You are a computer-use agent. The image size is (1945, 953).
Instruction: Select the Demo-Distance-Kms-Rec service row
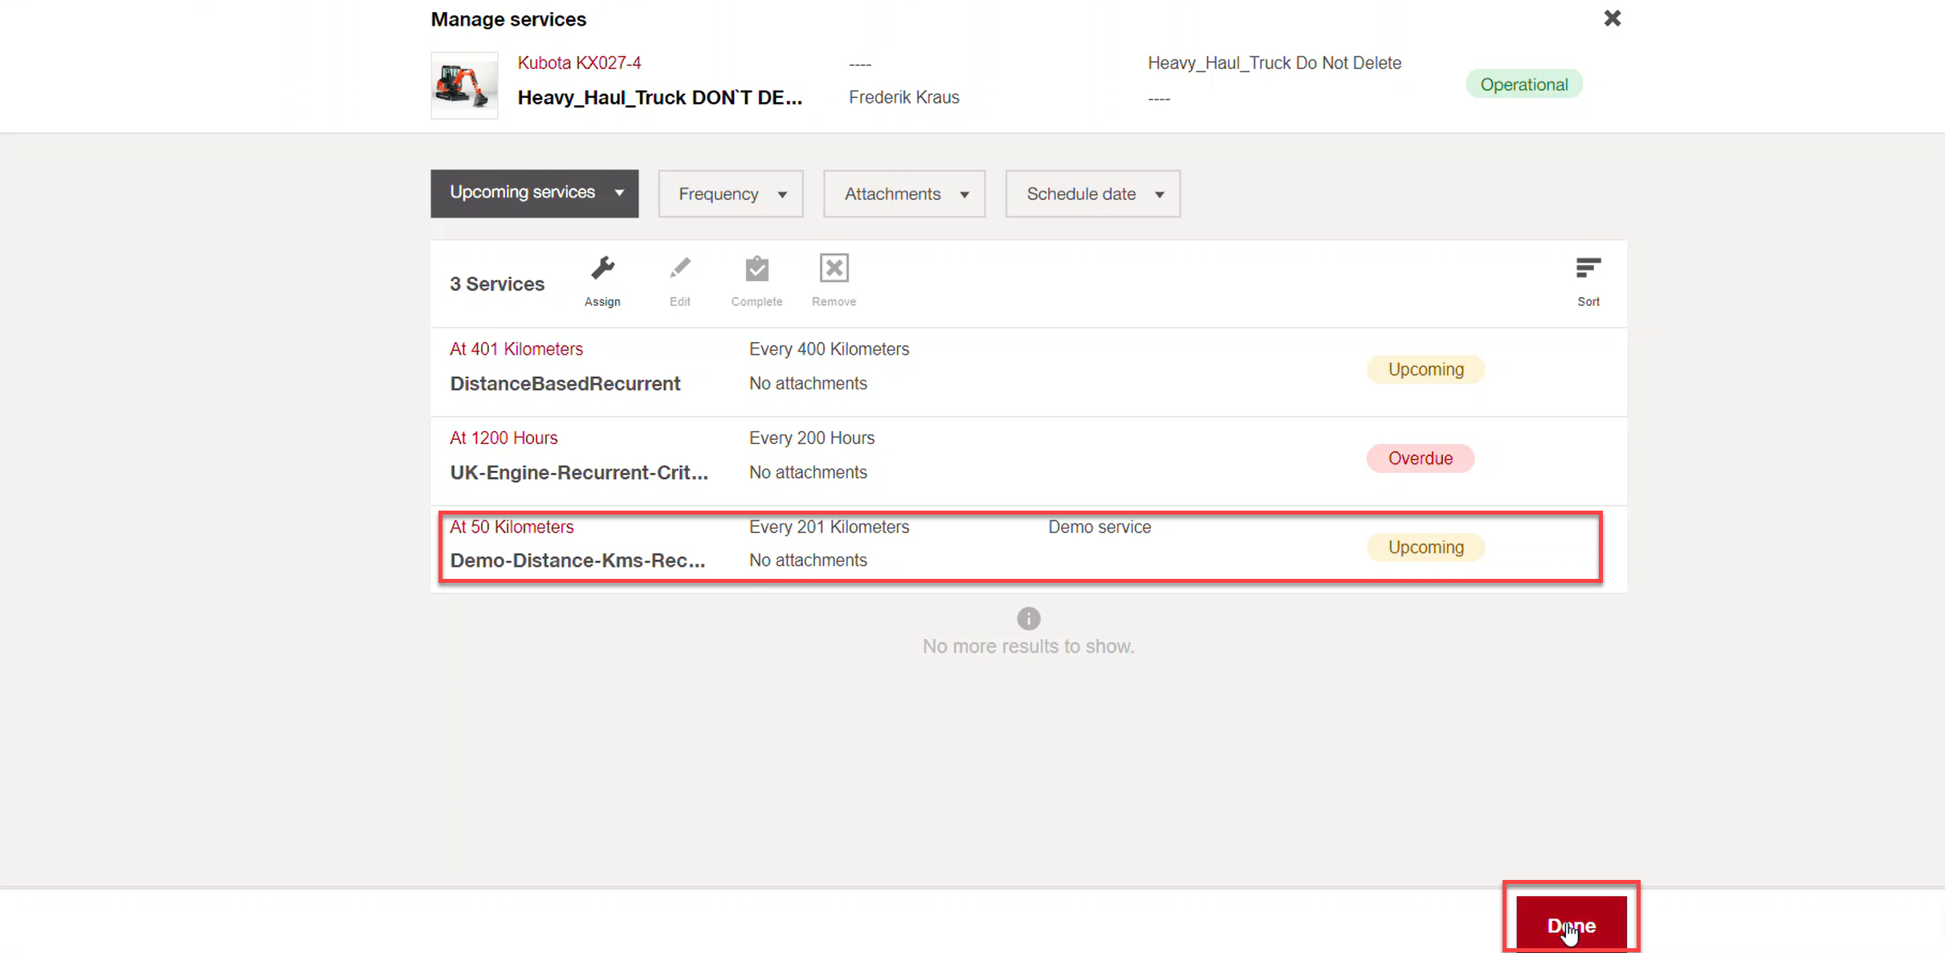click(577, 560)
